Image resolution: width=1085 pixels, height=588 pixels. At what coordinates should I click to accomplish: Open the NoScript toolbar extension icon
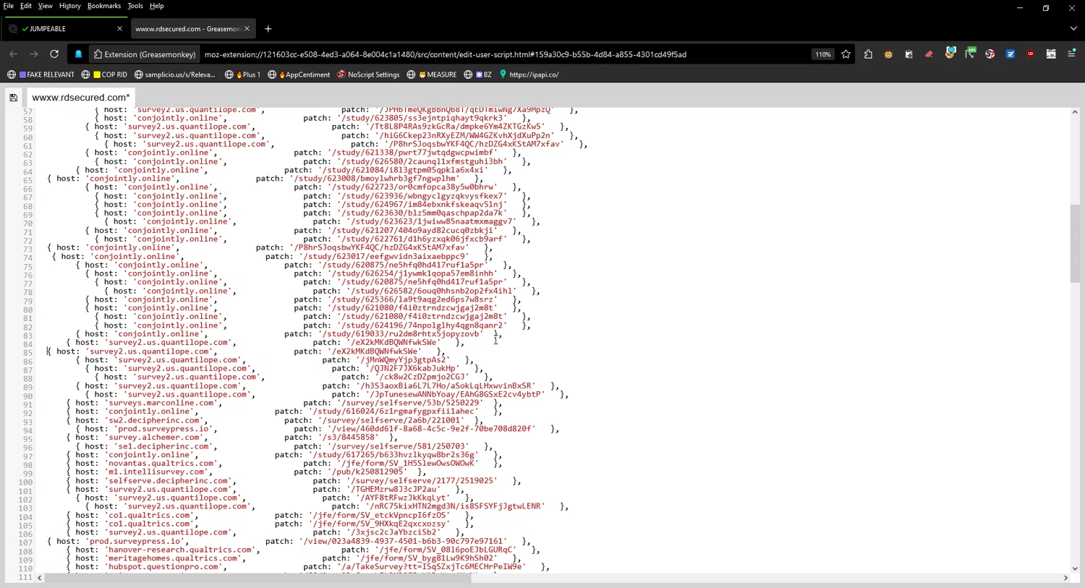990,54
